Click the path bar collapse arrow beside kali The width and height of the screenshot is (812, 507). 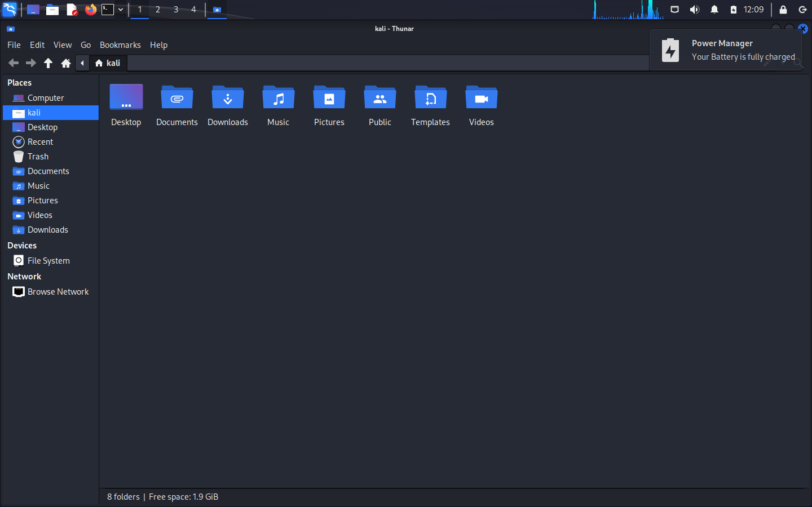point(82,63)
